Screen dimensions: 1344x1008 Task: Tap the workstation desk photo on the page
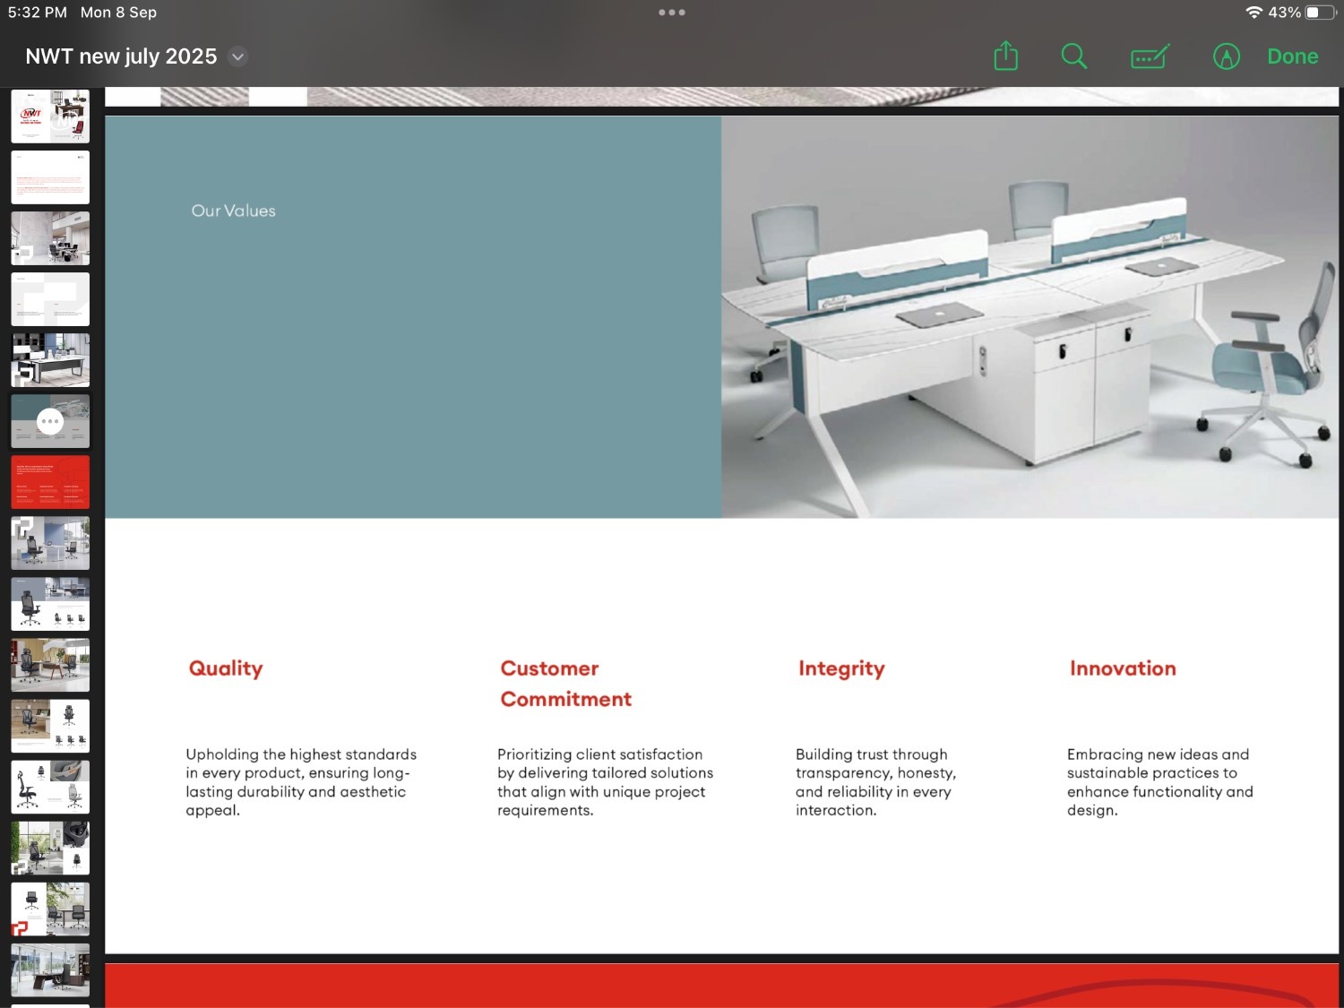click(x=1030, y=317)
